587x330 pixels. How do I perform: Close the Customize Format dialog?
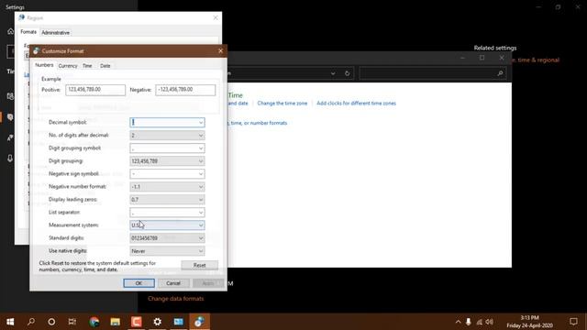click(x=220, y=51)
